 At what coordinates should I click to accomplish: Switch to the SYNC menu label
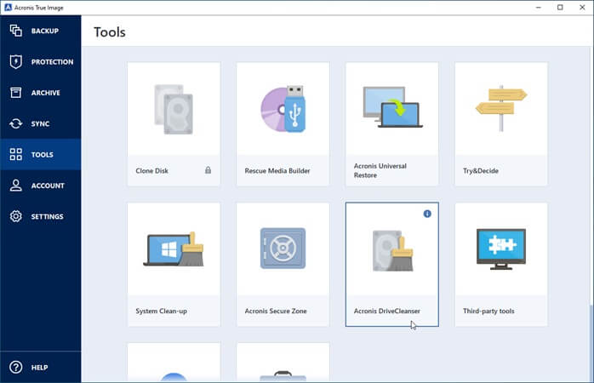click(x=40, y=124)
